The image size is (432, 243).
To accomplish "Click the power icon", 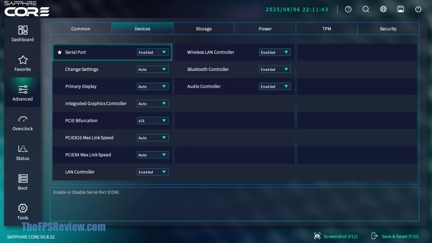I will tap(418, 9).
